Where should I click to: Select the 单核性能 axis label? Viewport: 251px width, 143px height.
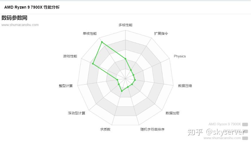click(x=89, y=34)
